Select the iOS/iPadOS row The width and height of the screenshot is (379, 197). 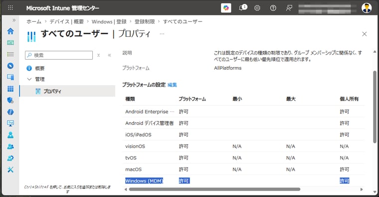click(x=243, y=135)
